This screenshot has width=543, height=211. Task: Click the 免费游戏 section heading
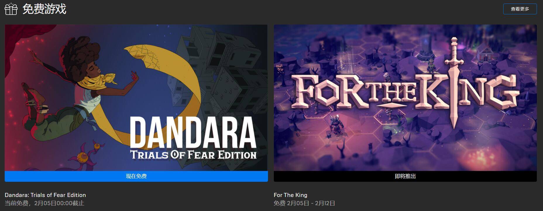[44, 9]
